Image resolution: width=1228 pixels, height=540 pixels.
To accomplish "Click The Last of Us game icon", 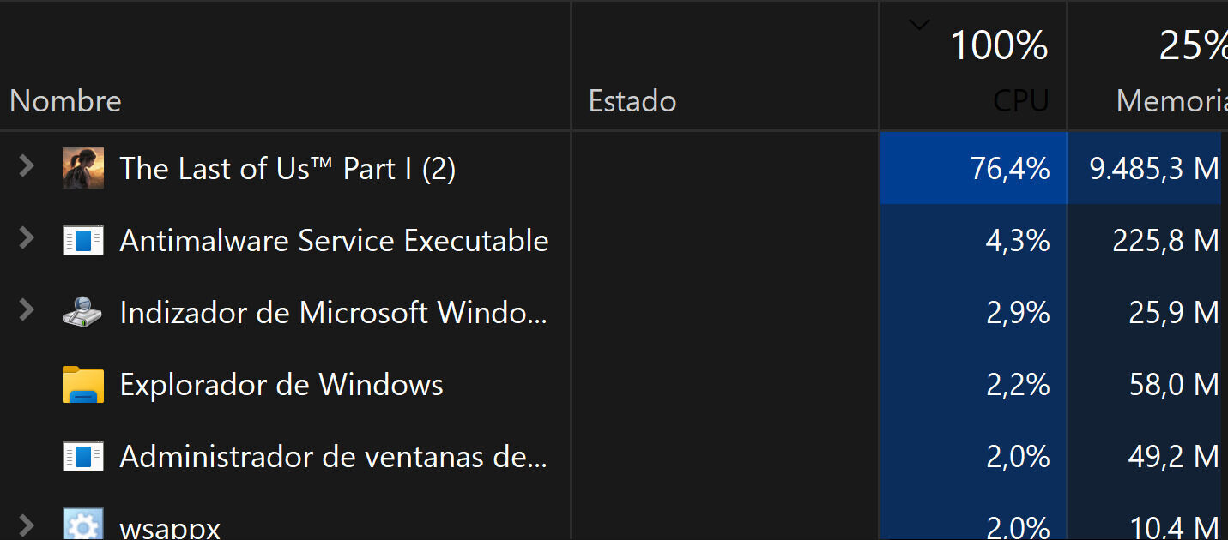I will (x=83, y=168).
